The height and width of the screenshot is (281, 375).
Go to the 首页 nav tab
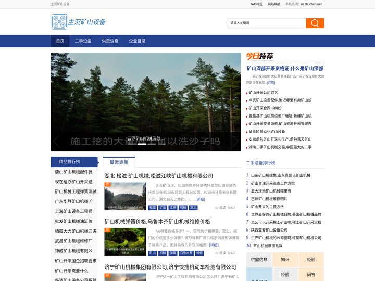coord(60,41)
